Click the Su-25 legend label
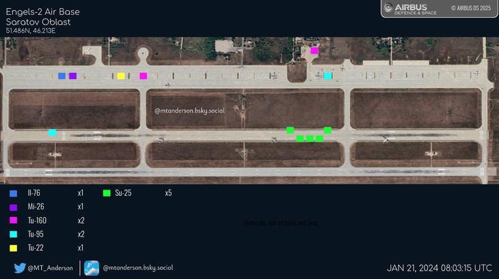499x279 pixels. [123, 193]
